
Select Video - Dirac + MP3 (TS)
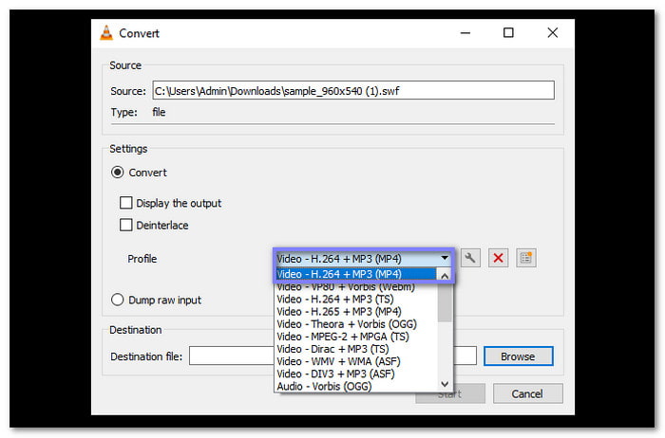point(356,349)
